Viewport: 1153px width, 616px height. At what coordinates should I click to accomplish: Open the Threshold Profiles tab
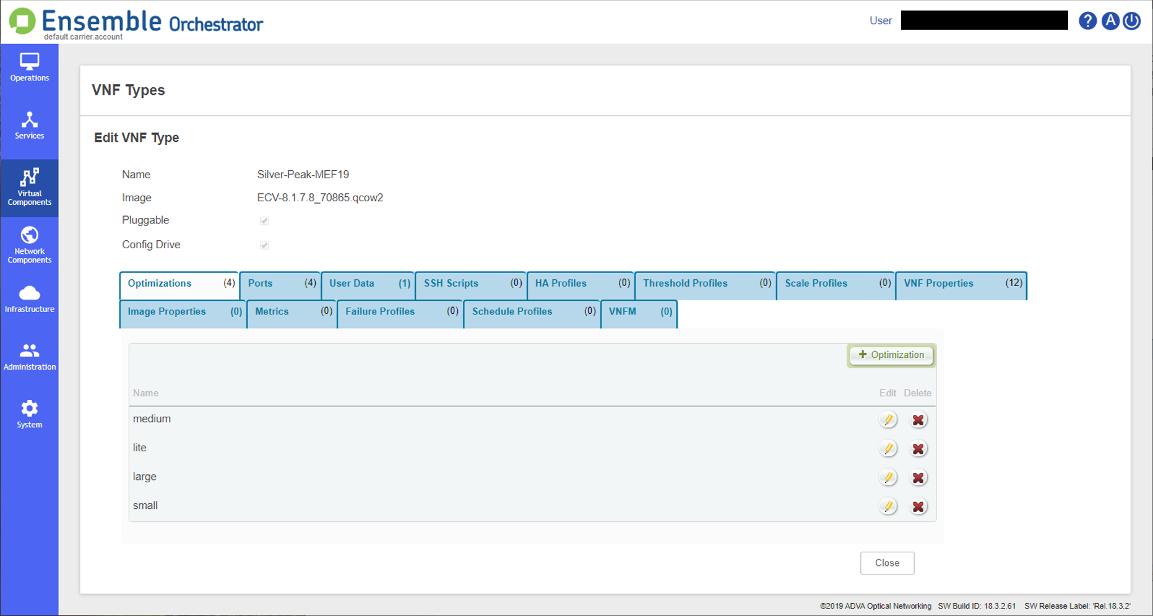coord(705,285)
